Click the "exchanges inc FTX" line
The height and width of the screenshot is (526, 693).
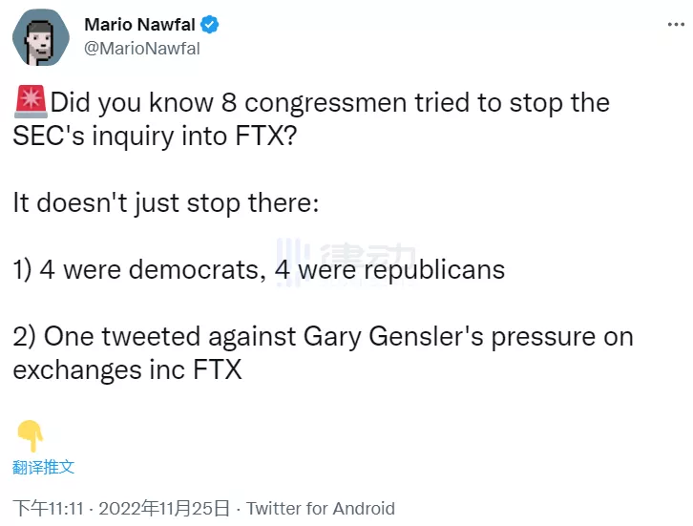tap(127, 369)
